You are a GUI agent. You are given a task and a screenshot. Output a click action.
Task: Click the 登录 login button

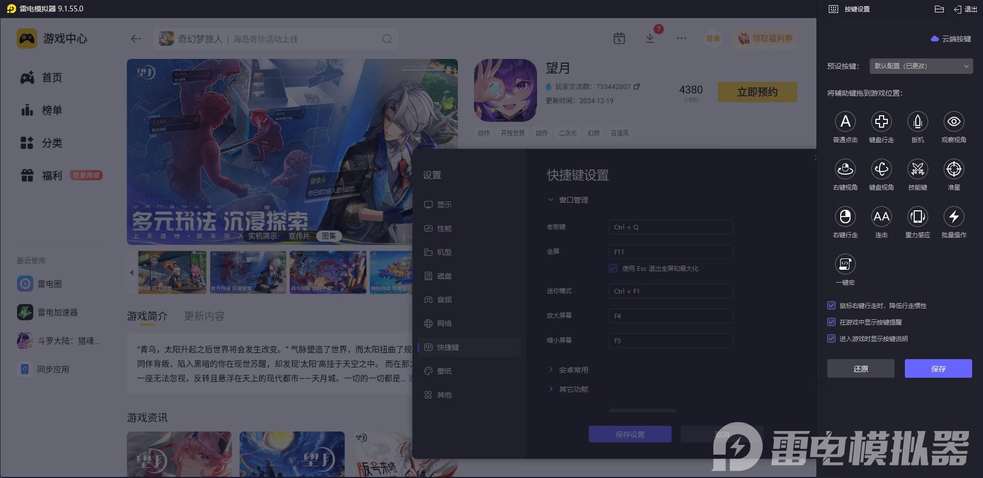point(713,38)
